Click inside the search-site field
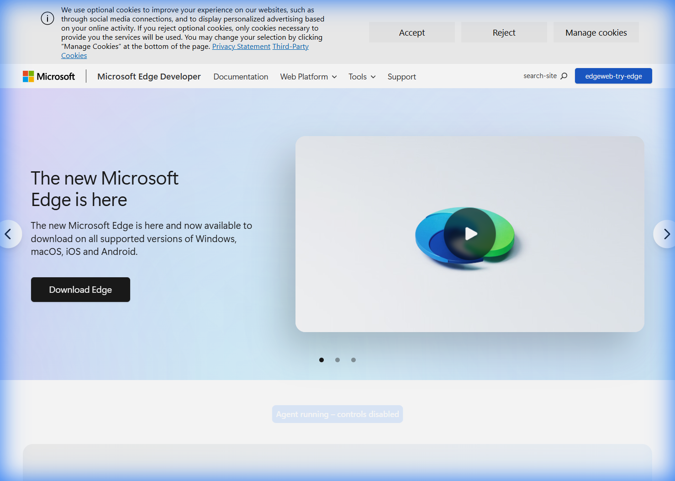 tap(540, 76)
